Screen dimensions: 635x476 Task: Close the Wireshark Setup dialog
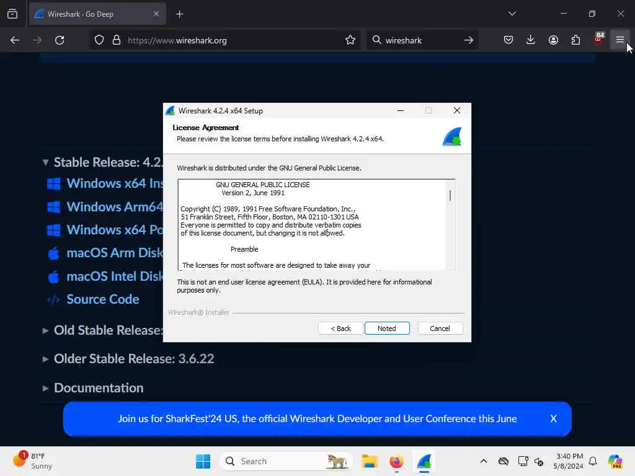(x=457, y=110)
